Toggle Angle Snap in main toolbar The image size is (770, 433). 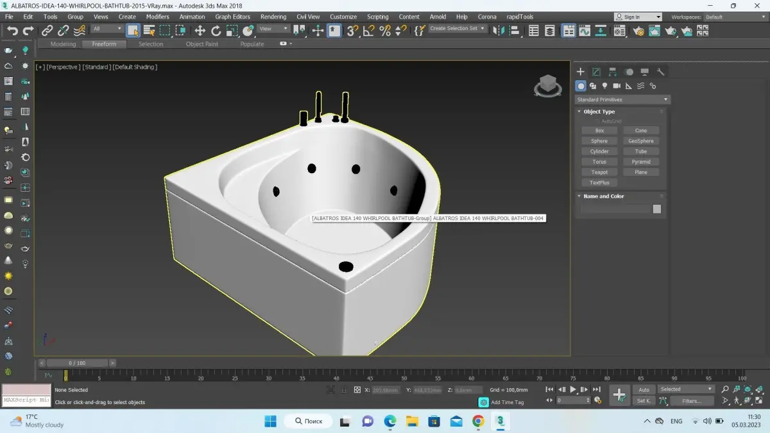[x=369, y=30]
